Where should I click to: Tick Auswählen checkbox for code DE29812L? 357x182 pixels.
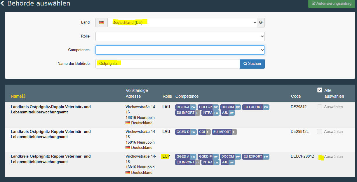pos(320,132)
